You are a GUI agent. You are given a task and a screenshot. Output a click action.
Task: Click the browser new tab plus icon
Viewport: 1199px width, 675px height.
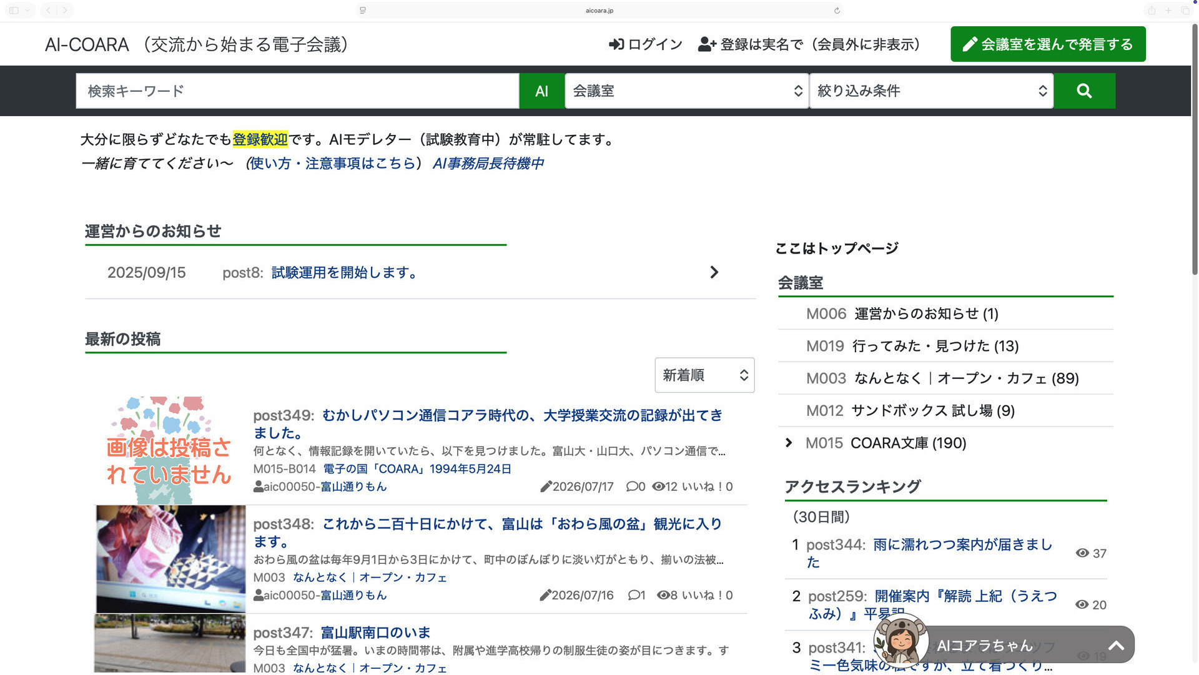click(x=1168, y=11)
